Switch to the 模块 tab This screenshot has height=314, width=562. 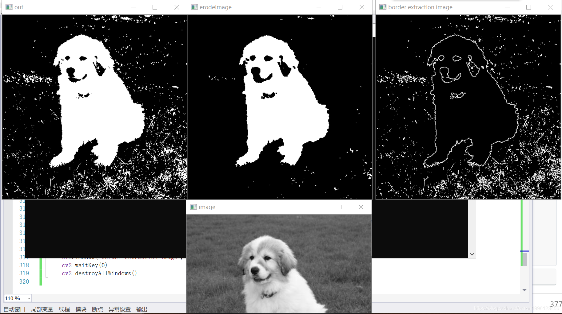click(x=81, y=309)
